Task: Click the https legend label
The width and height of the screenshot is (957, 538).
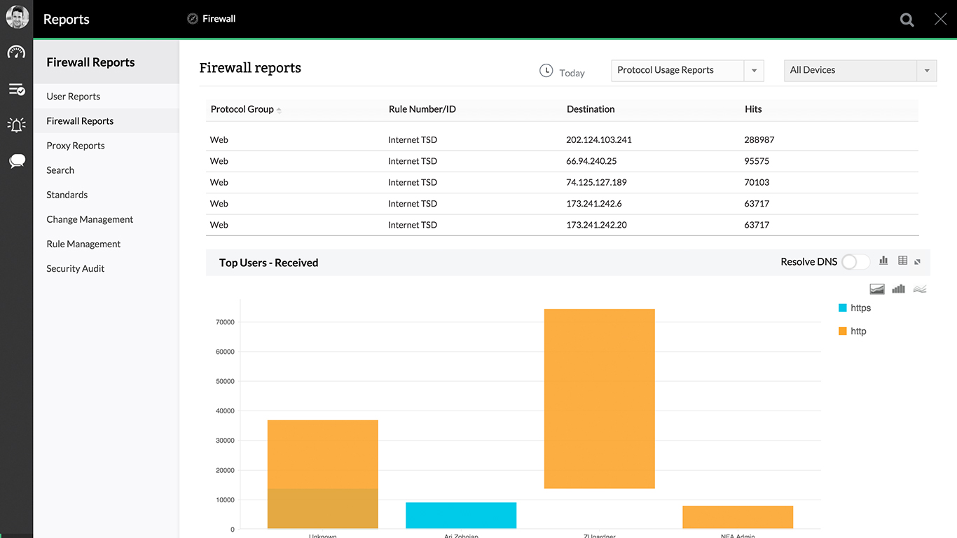Action: pyautogui.click(x=860, y=308)
